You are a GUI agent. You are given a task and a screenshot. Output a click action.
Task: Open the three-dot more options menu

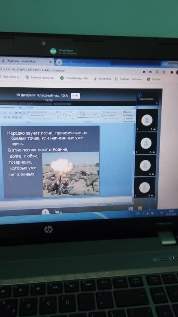tap(150, 208)
